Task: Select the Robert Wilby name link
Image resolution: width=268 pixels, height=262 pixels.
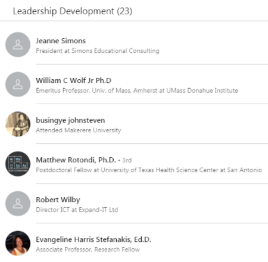Action: point(58,199)
